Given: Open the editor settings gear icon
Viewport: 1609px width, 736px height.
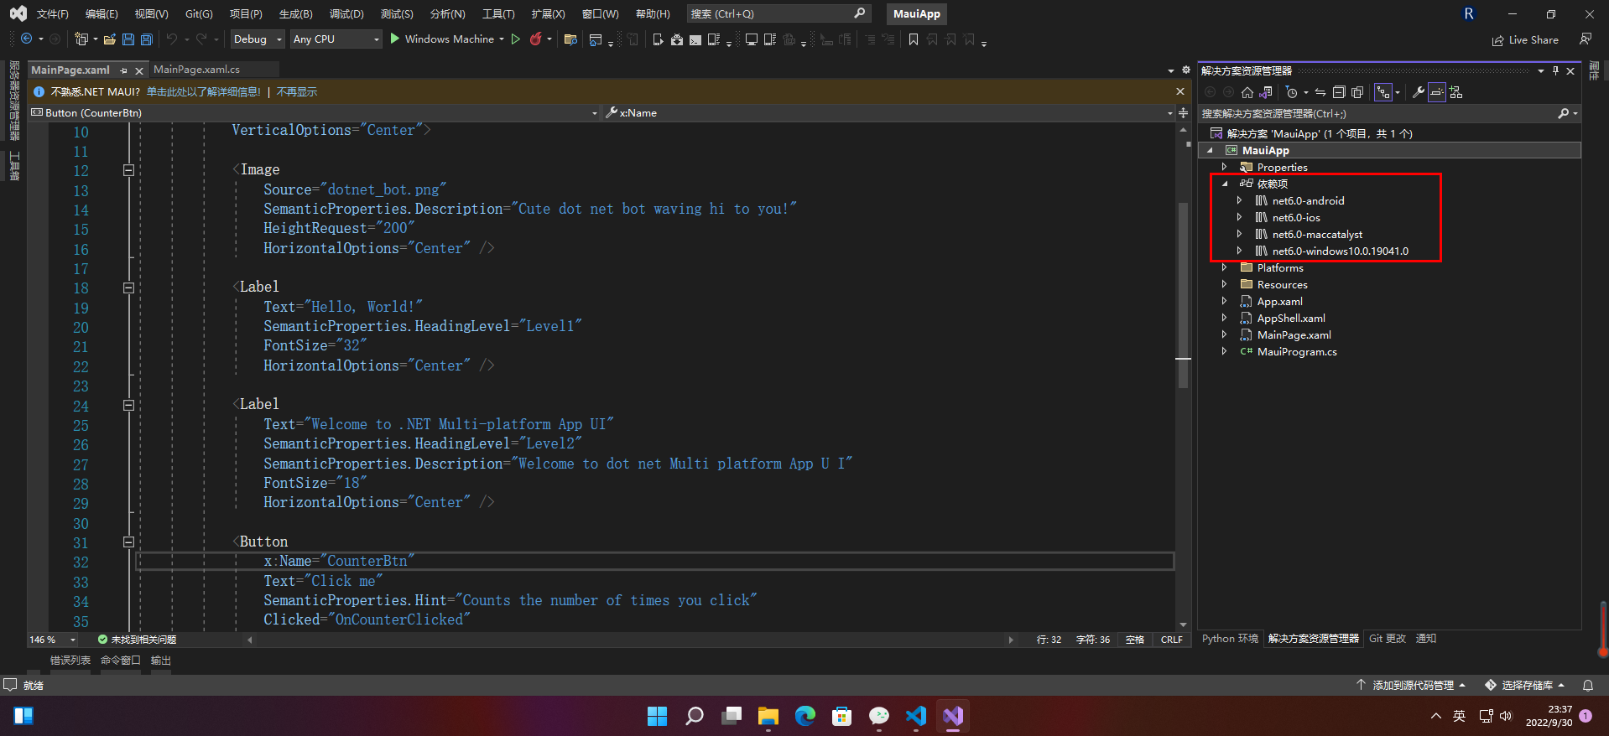Looking at the screenshot, I should (1186, 70).
